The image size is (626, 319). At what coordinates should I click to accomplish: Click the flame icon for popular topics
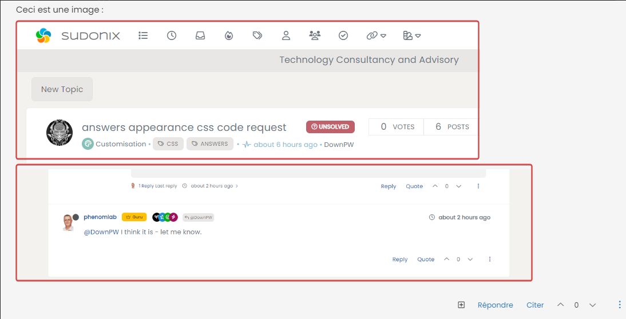229,35
